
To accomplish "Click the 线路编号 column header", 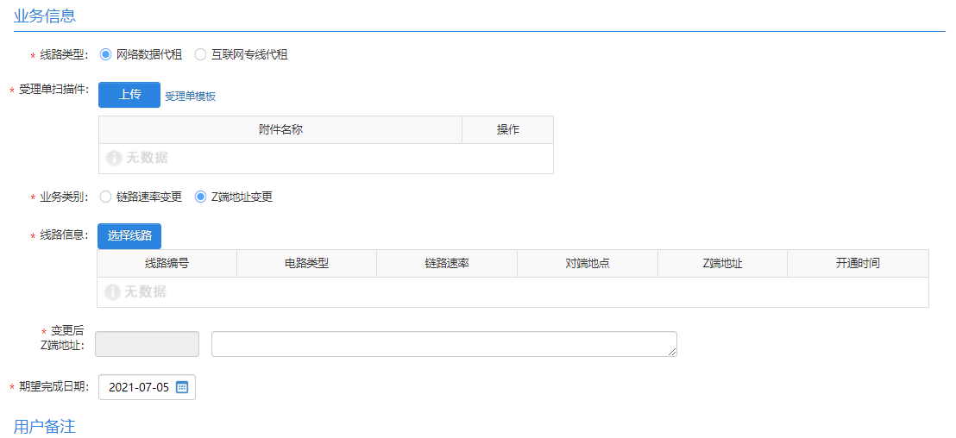I will pos(167,264).
